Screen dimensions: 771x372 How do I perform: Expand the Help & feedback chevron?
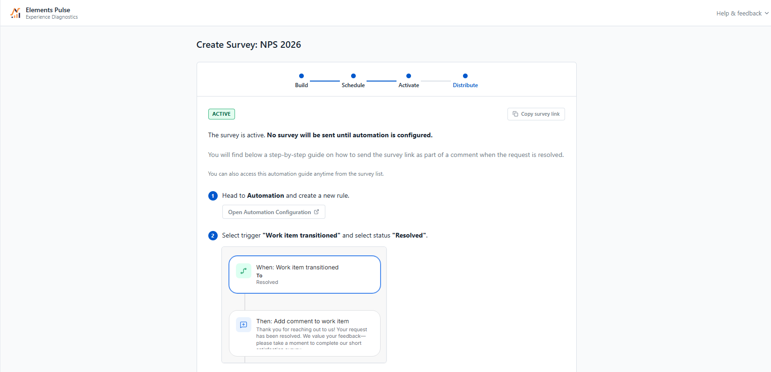click(766, 14)
